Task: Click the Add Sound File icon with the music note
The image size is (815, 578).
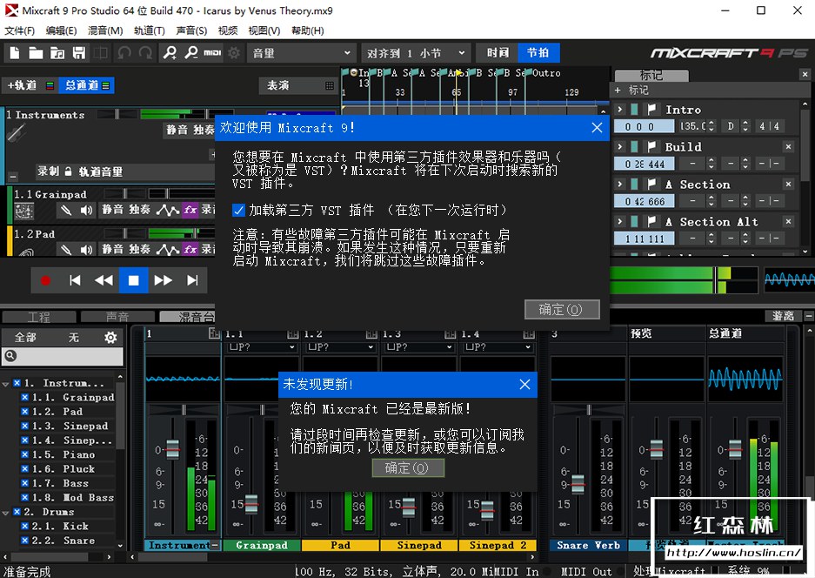Action: pos(57,52)
